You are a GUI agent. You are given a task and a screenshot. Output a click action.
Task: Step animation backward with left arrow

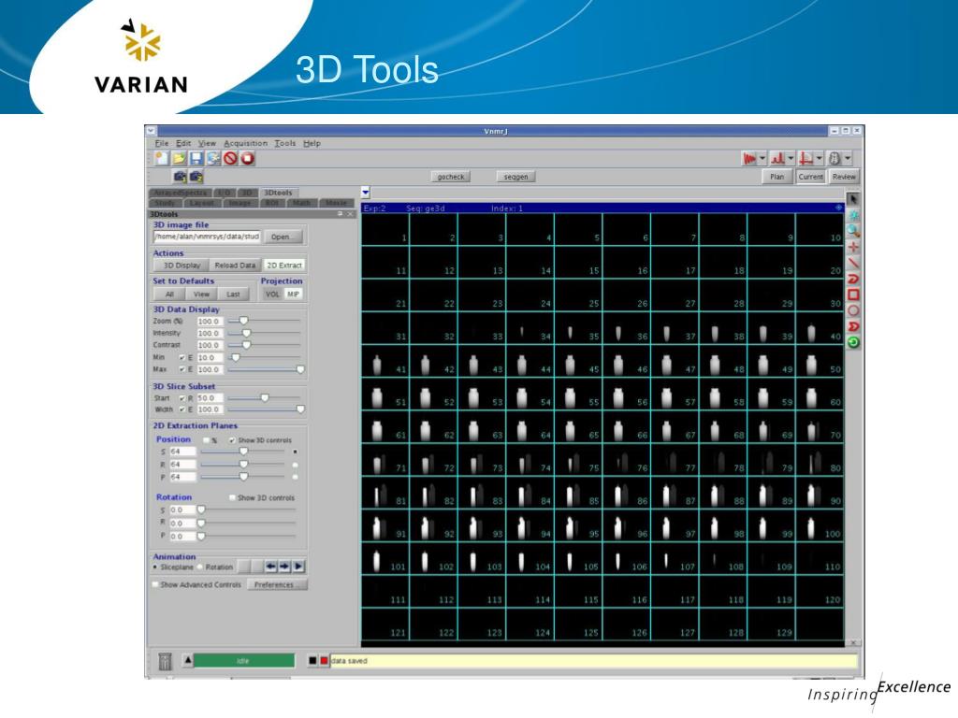(270, 567)
